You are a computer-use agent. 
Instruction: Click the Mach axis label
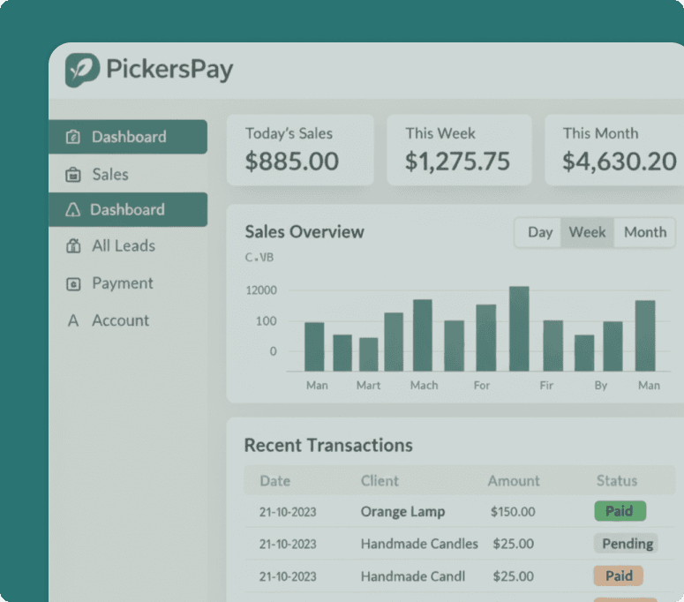424,385
